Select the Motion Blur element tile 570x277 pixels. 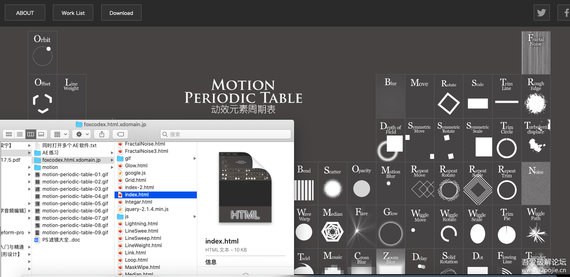pyautogui.click(x=390, y=183)
